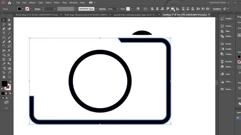Screen dimensions: 241x135
Task: Set paint mode to Color
Action: click(3, 93)
